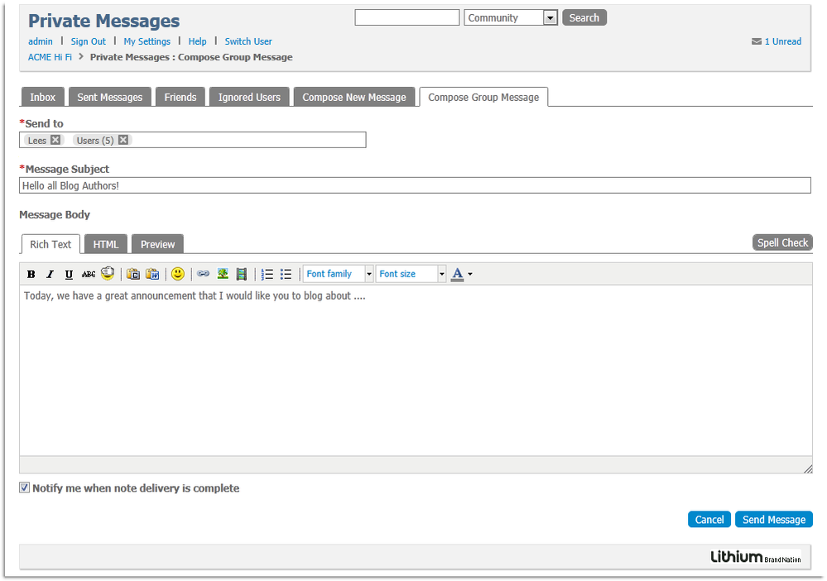The width and height of the screenshot is (827, 581).
Task: Select the Compose Group Message tab
Action: (483, 97)
